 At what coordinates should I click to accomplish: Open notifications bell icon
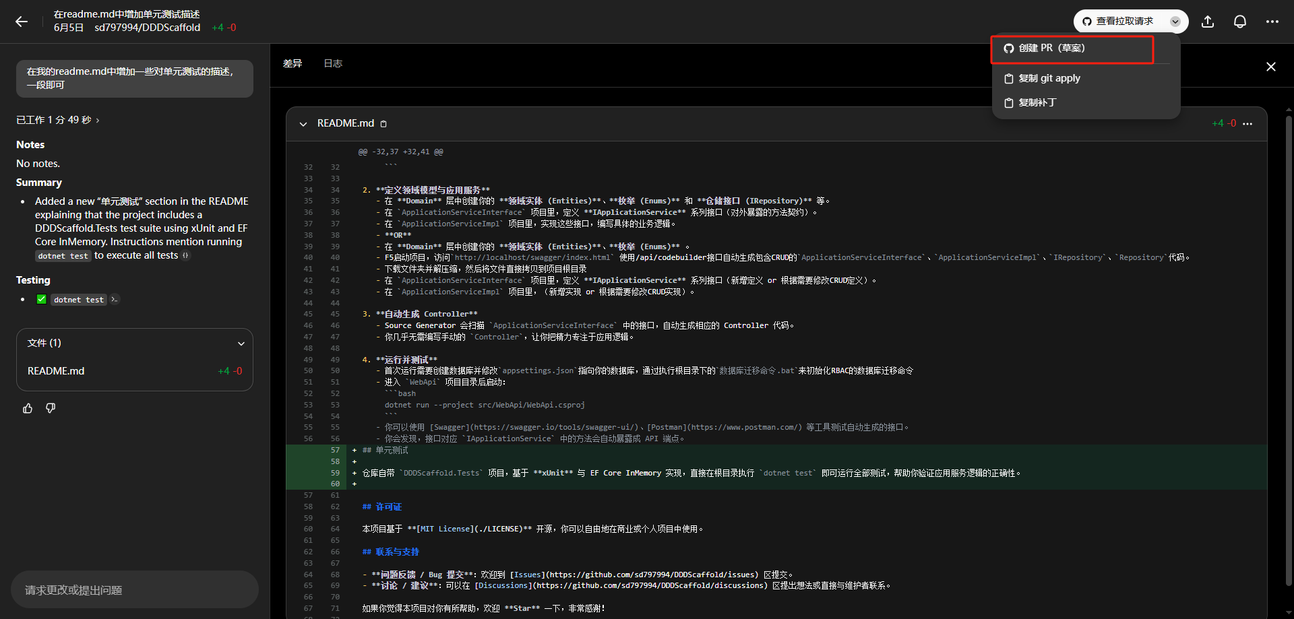tap(1239, 22)
